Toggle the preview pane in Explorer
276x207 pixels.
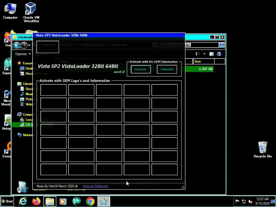point(212,54)
